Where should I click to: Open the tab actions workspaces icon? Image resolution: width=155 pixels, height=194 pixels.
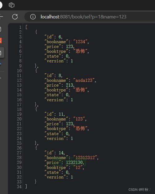(11, 5)
